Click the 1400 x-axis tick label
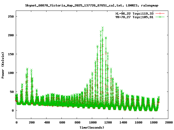 [x=123, y=122]
